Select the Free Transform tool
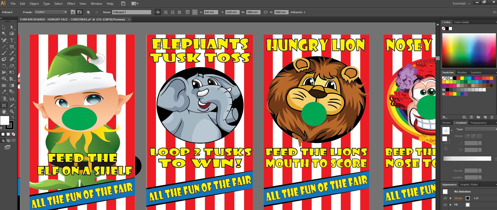The image size is (497, 210). pos(12,72)
